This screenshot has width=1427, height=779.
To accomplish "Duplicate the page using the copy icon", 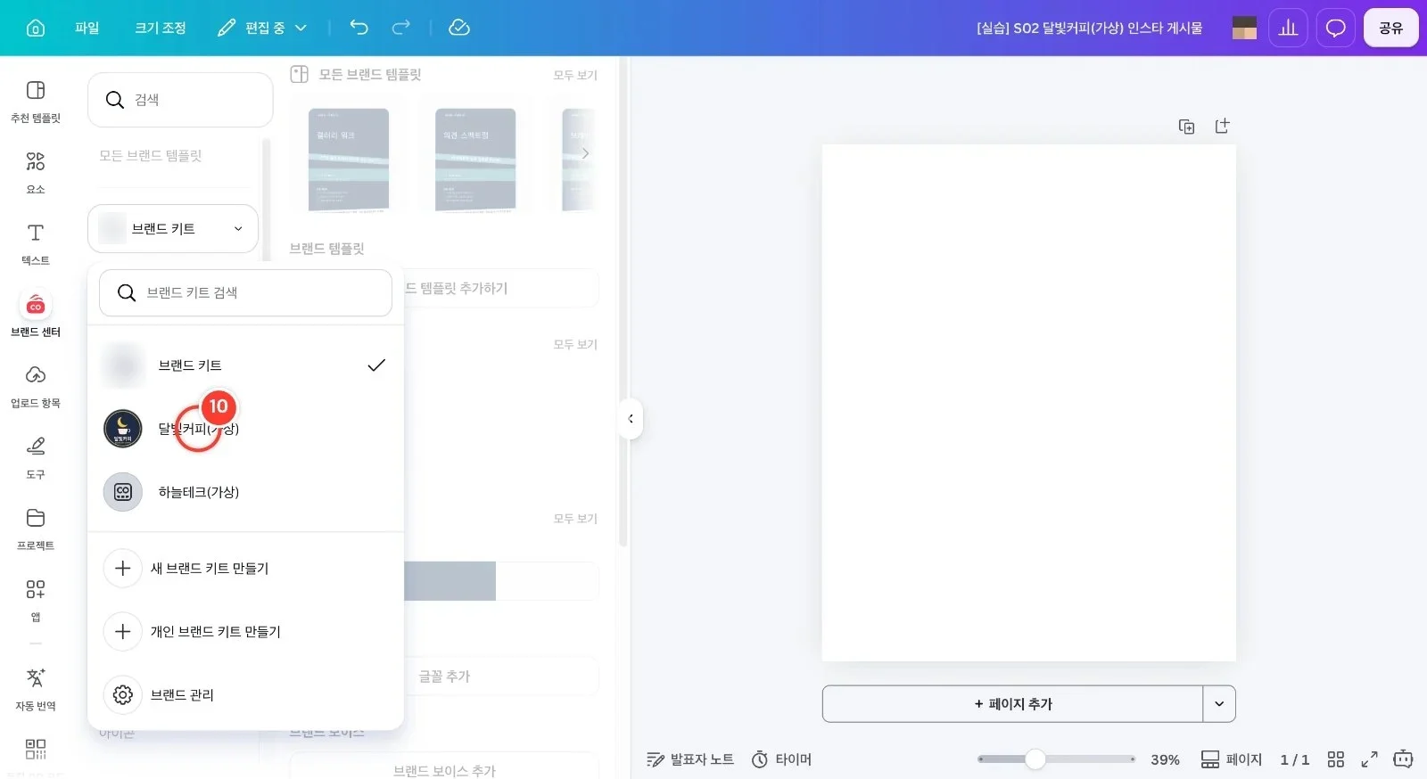I will 1186,127.
